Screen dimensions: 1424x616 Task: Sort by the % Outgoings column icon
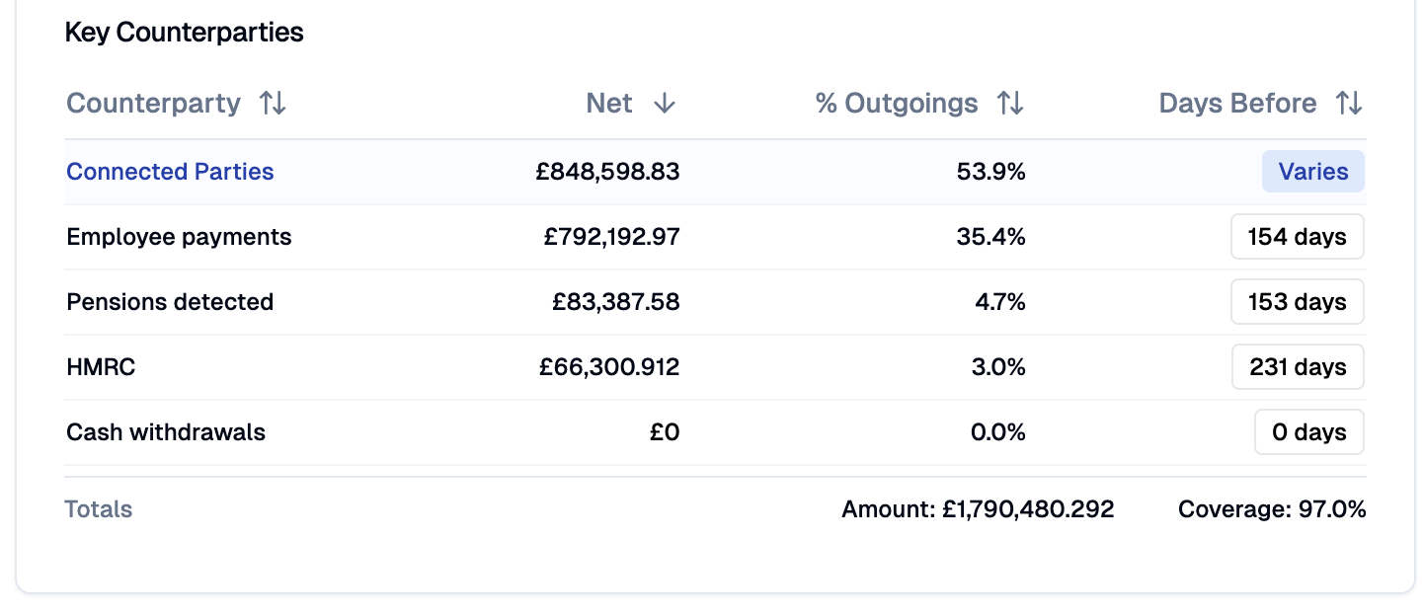pos(1011,103)
